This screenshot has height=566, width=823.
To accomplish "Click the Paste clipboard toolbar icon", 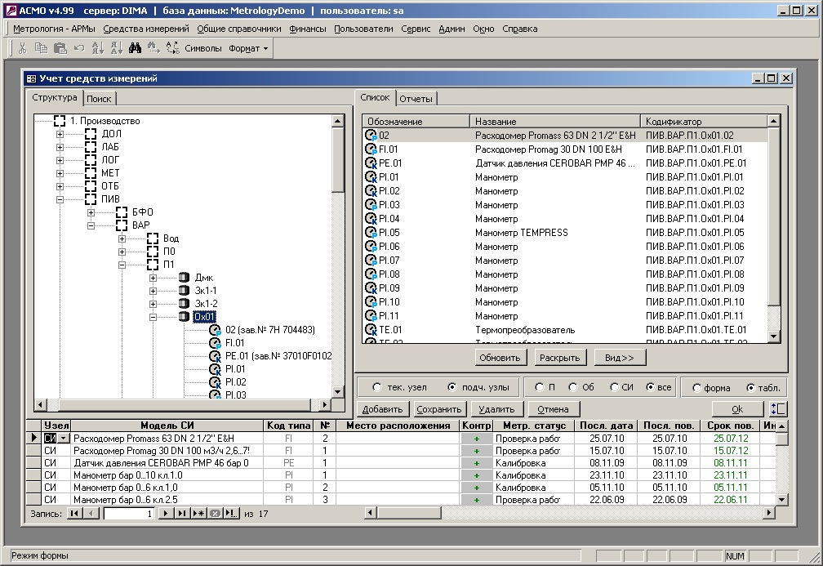I will 60,48.
